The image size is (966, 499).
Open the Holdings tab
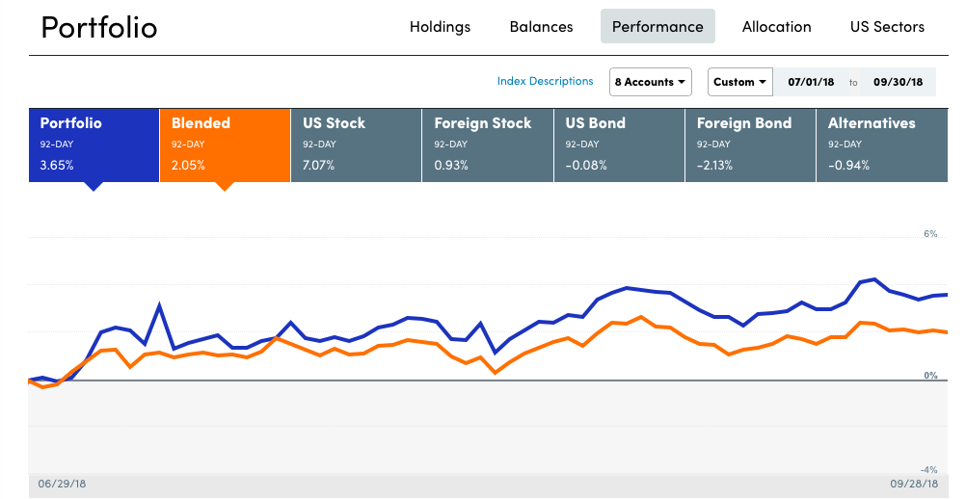440,27
